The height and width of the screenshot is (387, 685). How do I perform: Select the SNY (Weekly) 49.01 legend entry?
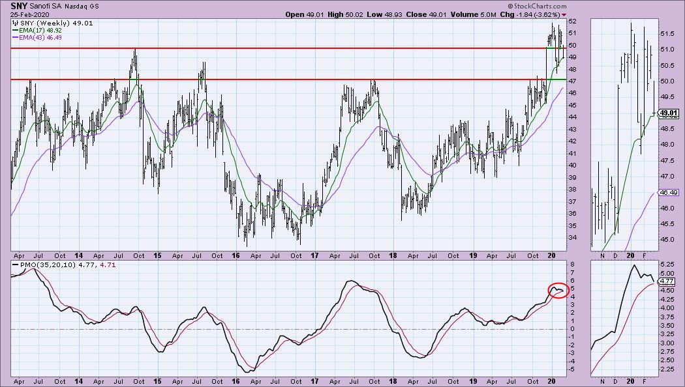56,23
